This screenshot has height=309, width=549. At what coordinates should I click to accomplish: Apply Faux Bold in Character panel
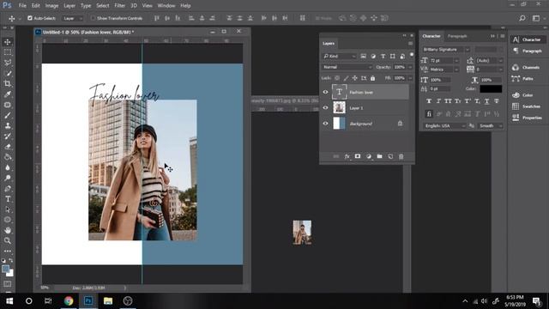pyautogui.click(x=429, y=101)
